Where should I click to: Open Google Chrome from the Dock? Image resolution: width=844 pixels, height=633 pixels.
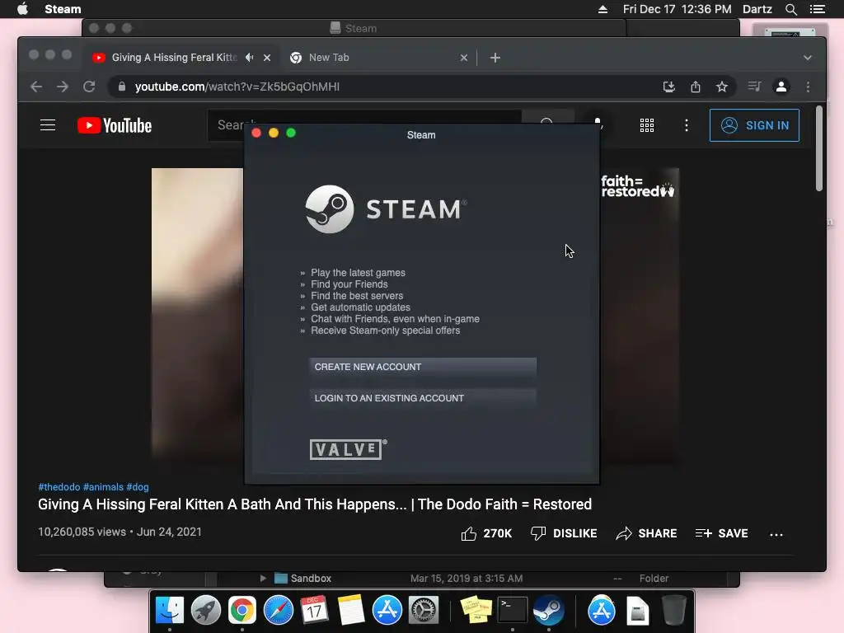tap(242, 610)
